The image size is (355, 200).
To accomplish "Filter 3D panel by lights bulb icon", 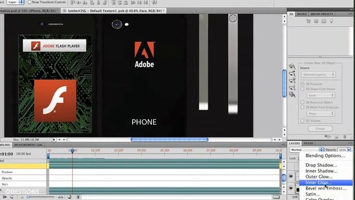I will pyautogui.click(x=332, y=21).
